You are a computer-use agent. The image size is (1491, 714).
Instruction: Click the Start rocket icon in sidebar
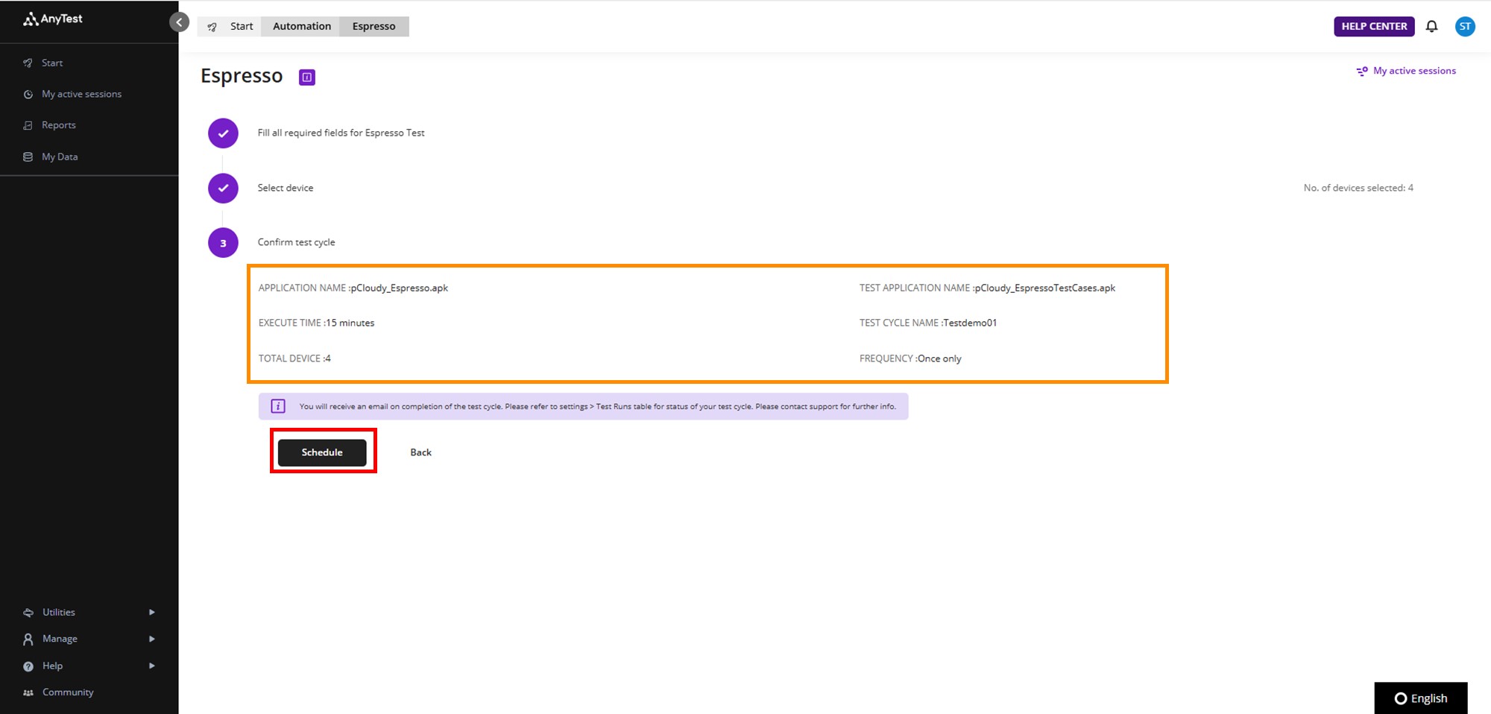pyautogui.click(x=28, y=63)
